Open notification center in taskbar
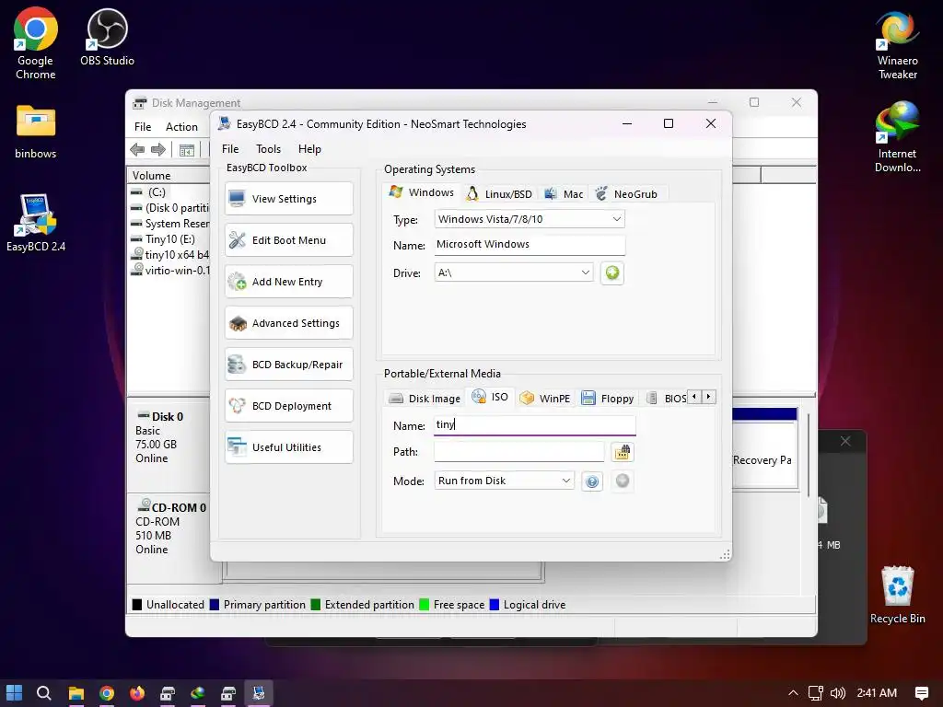 (921, 693)
